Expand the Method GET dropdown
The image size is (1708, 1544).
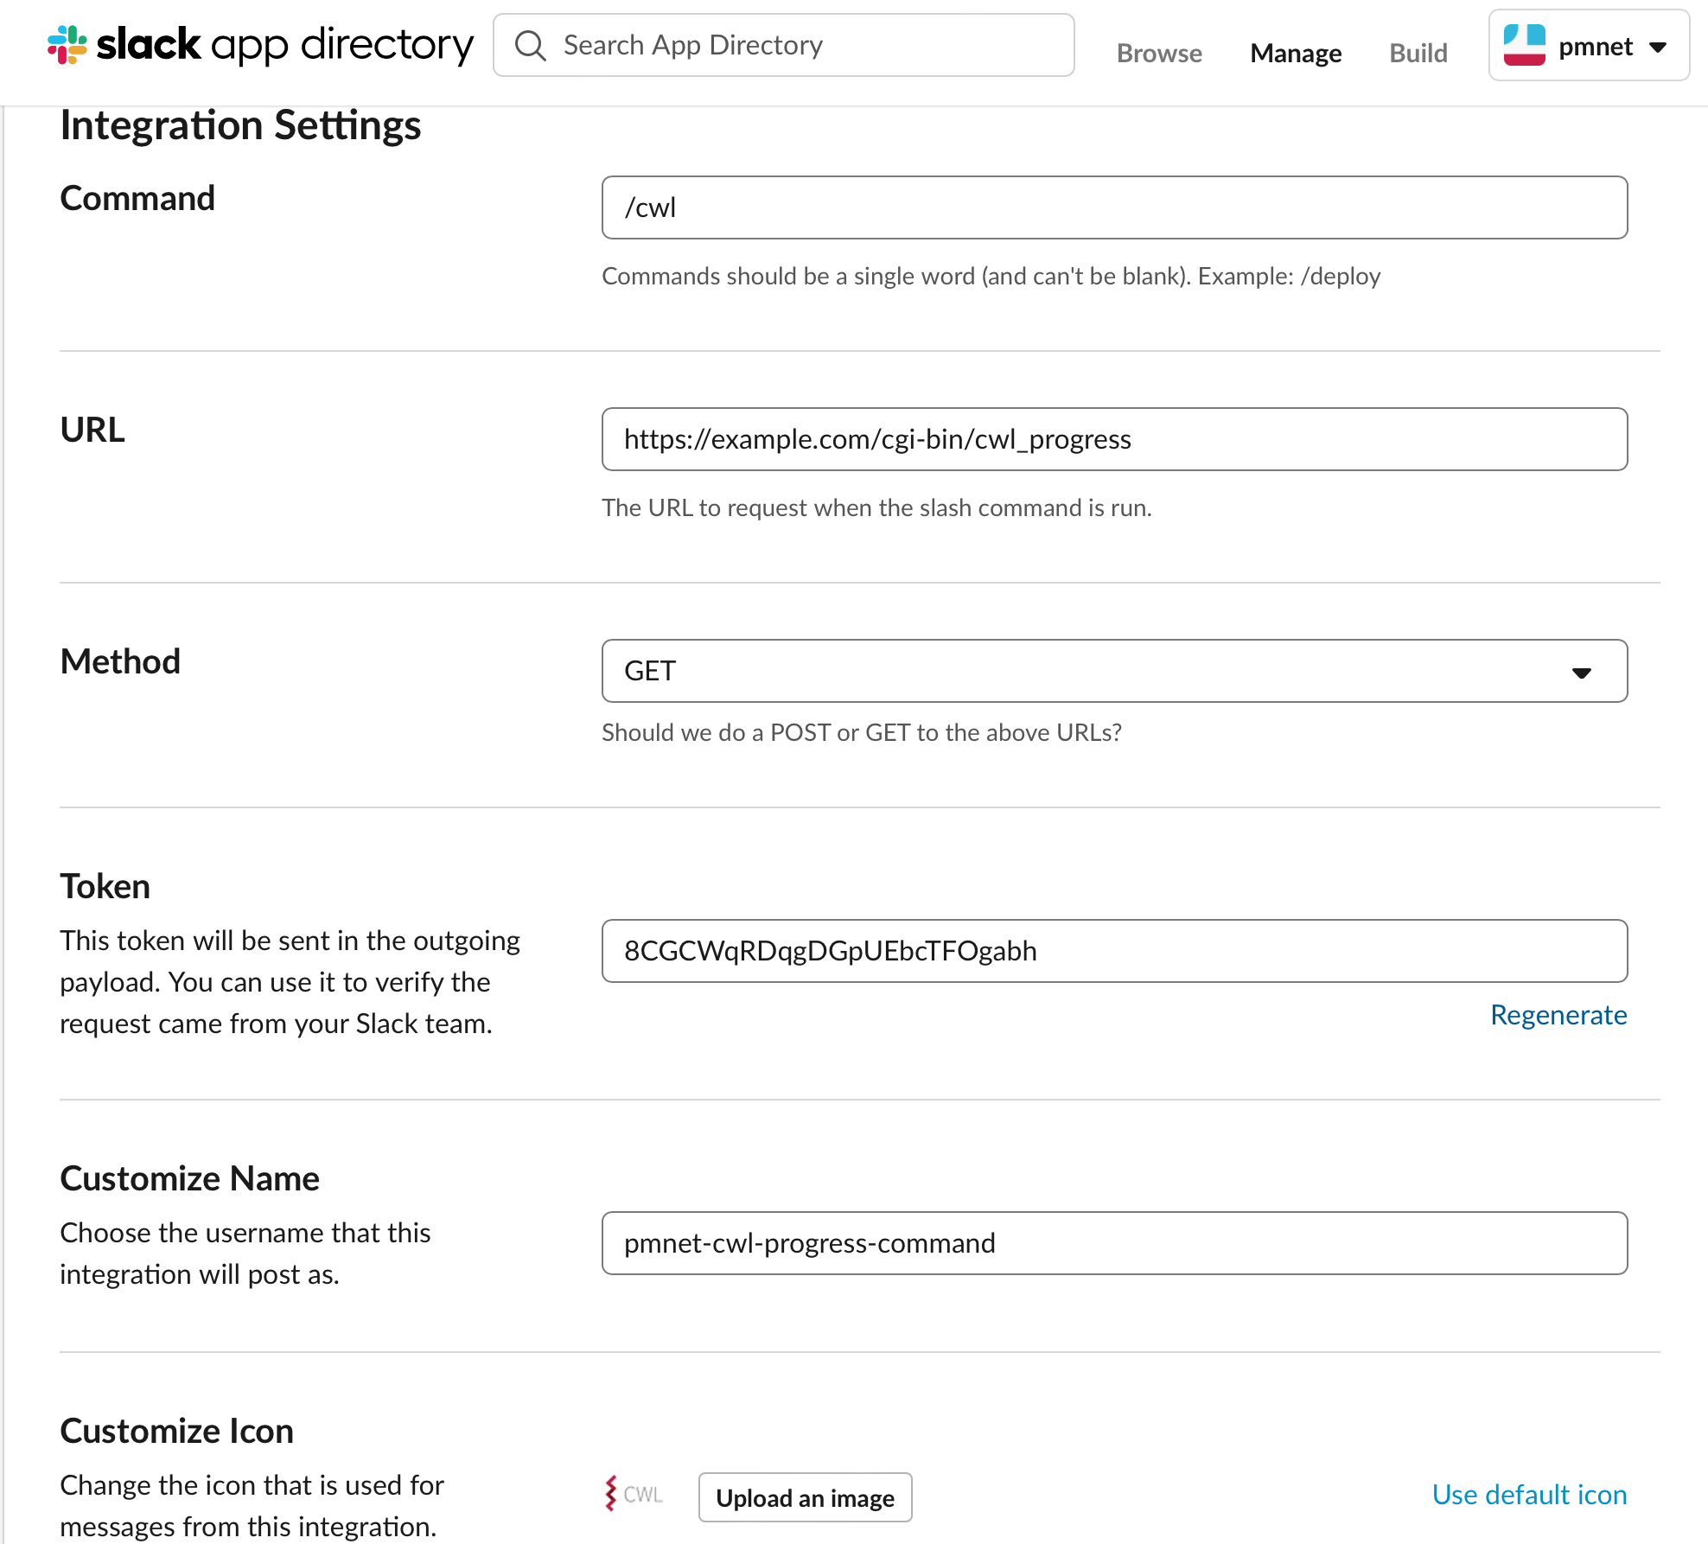tap(1113, 671)
